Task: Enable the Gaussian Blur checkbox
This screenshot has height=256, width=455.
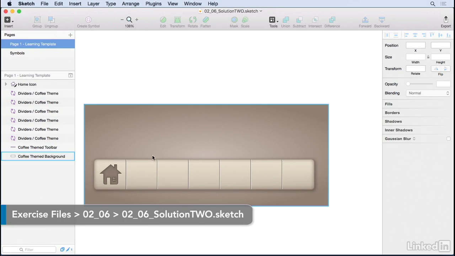Action: point(449,139)
